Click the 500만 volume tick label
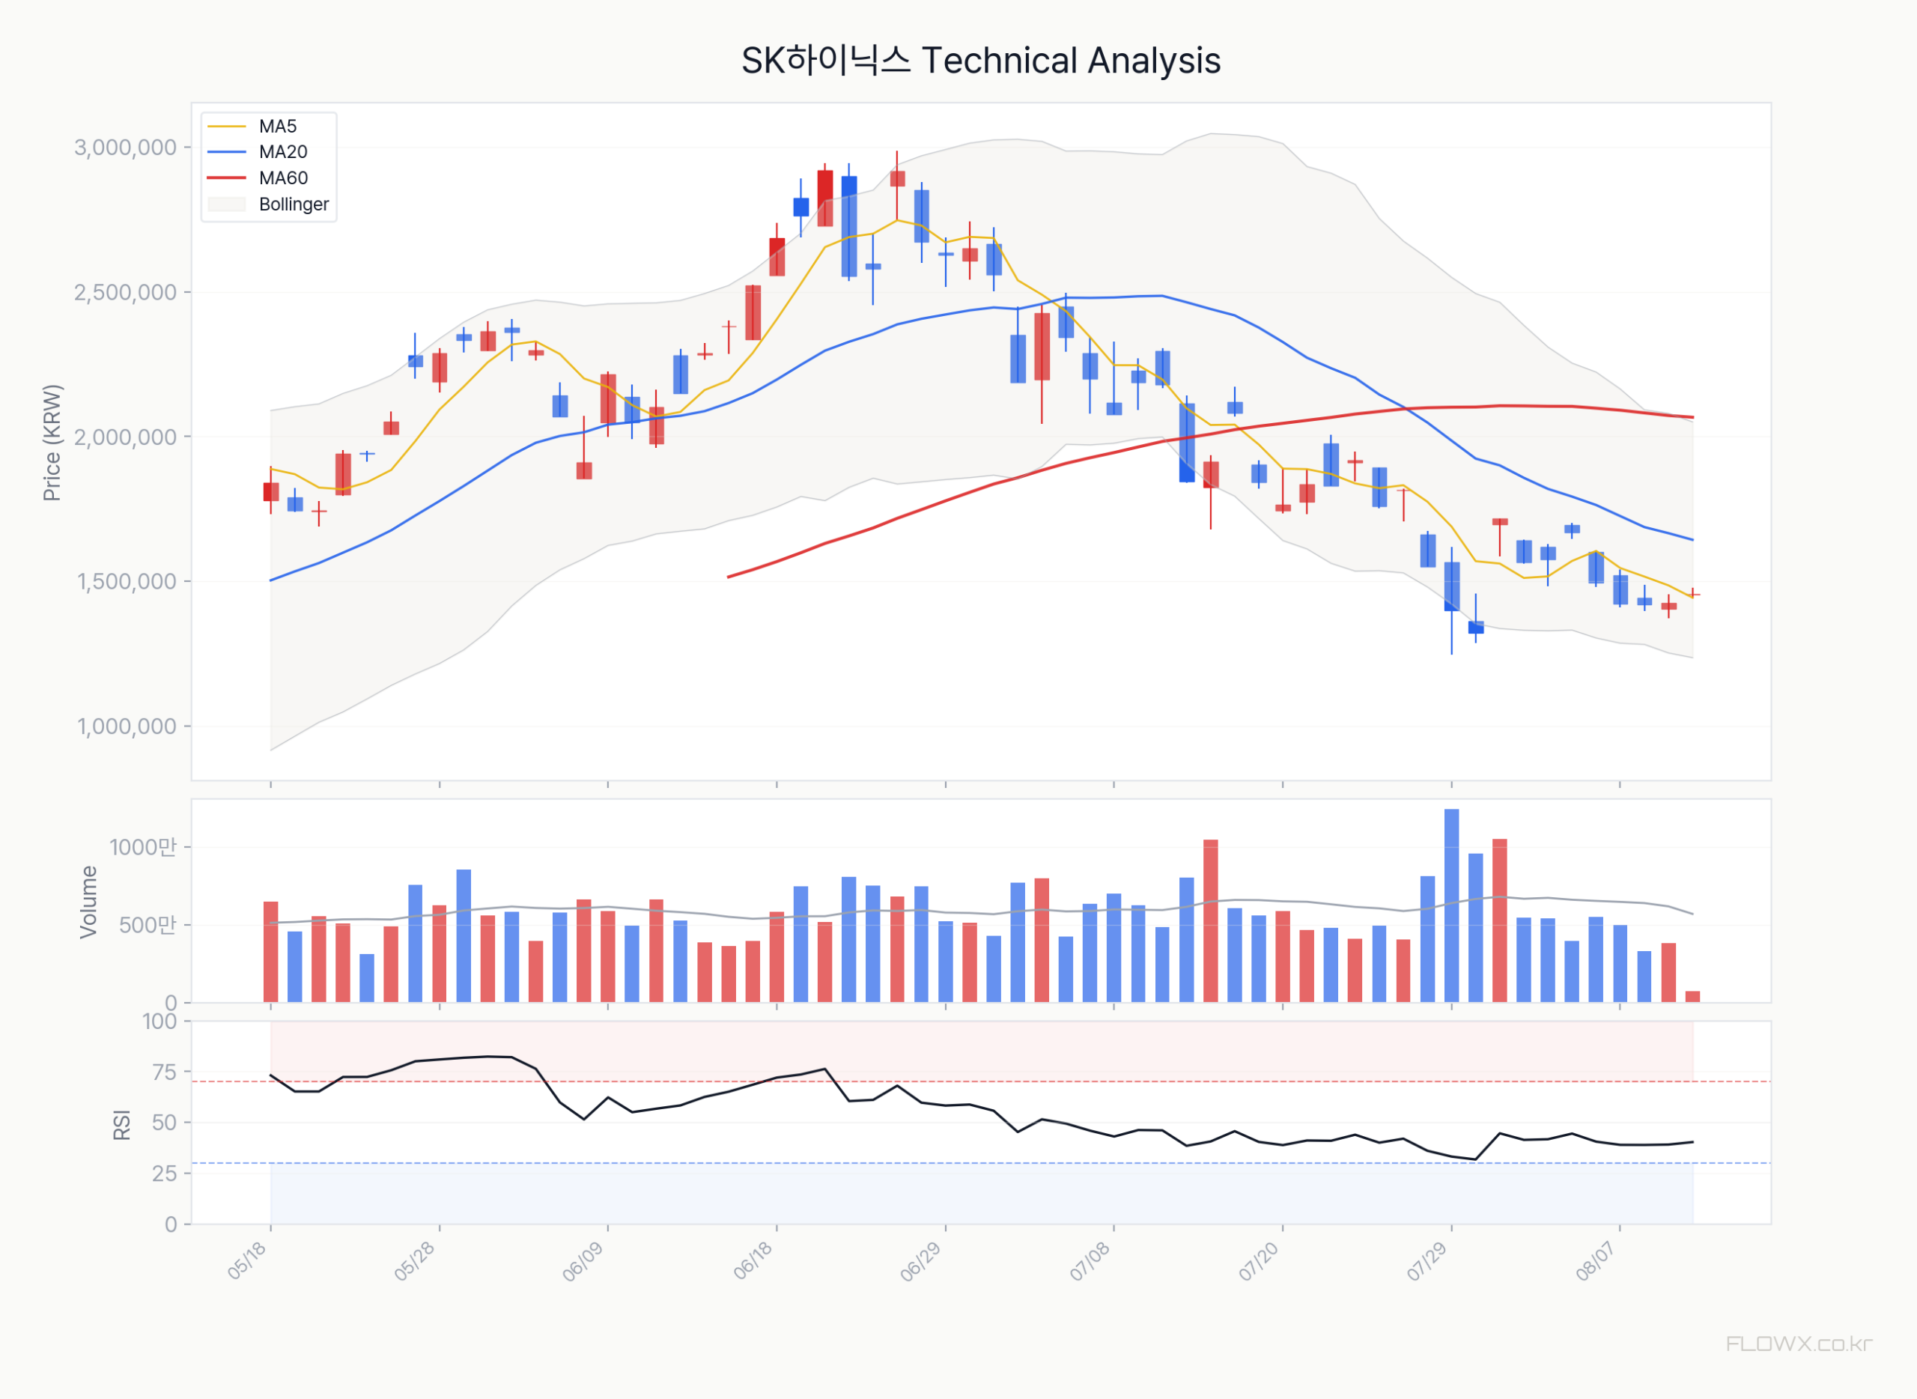Image resolution: width=1917 pixels, height=1399 pixels. (148, 925)
